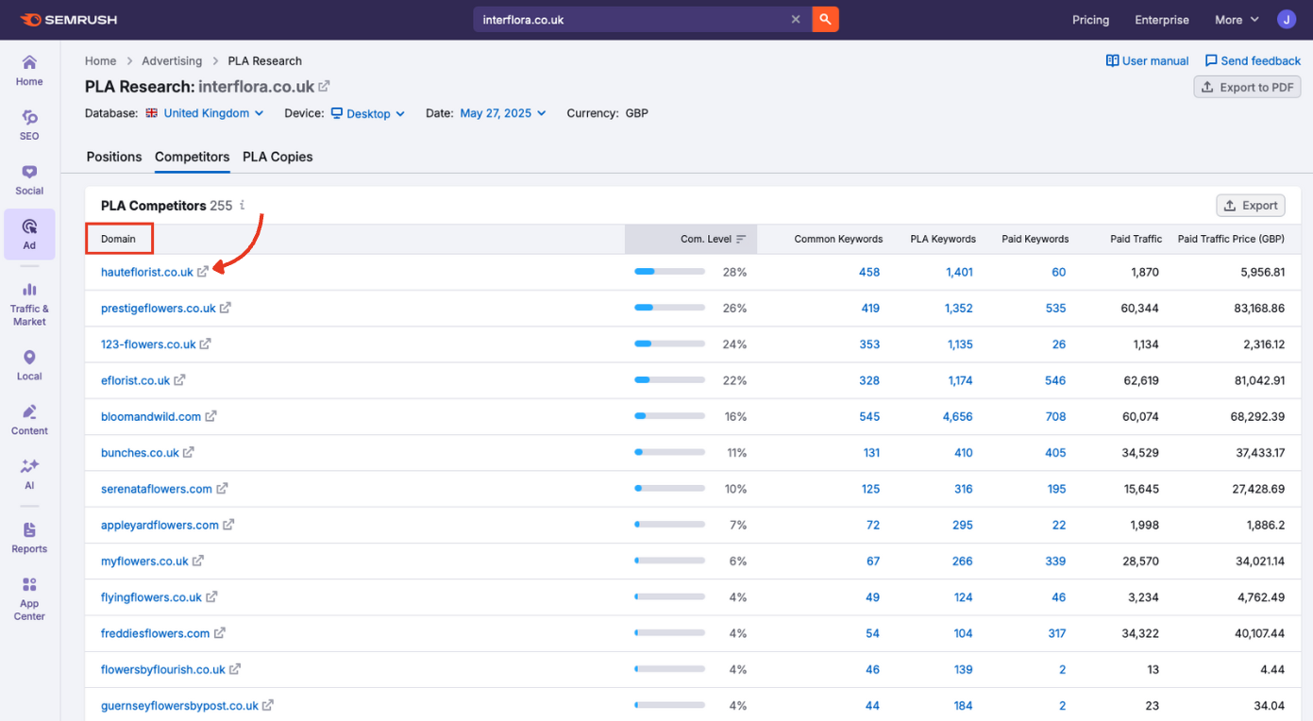Open the Desktop device dropdown
The width and height of the screenshot is (1313, 721).
pos(368,113)
